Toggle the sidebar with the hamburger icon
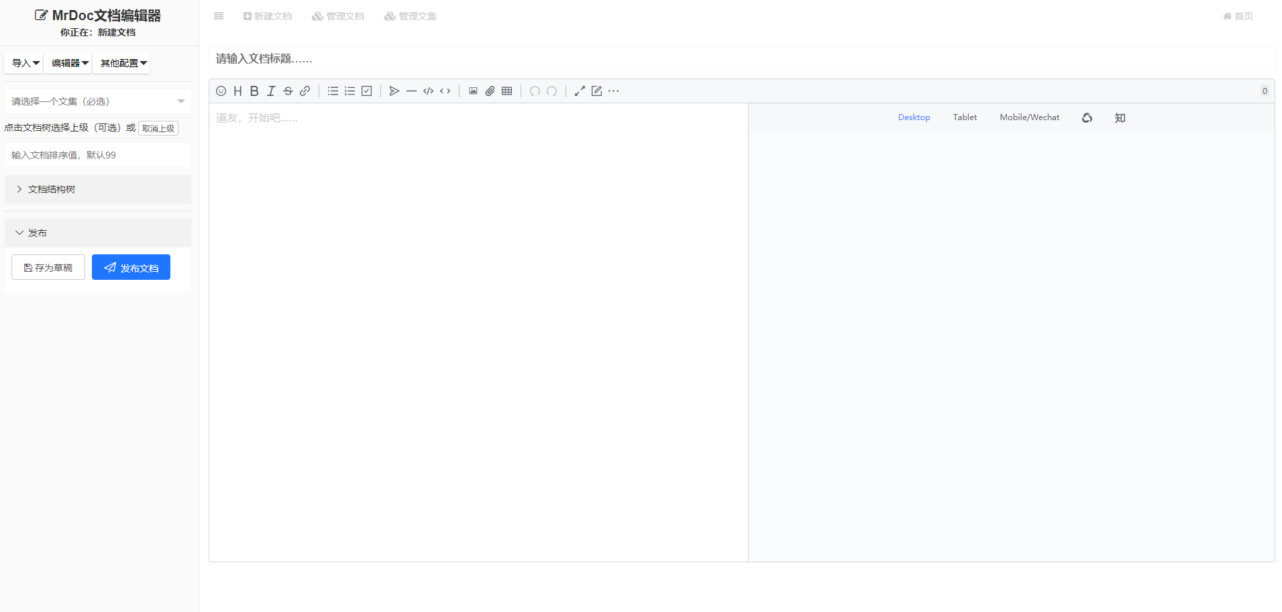Image resolution: width=1282 pixels, height=612 pixels. (219, 16)
